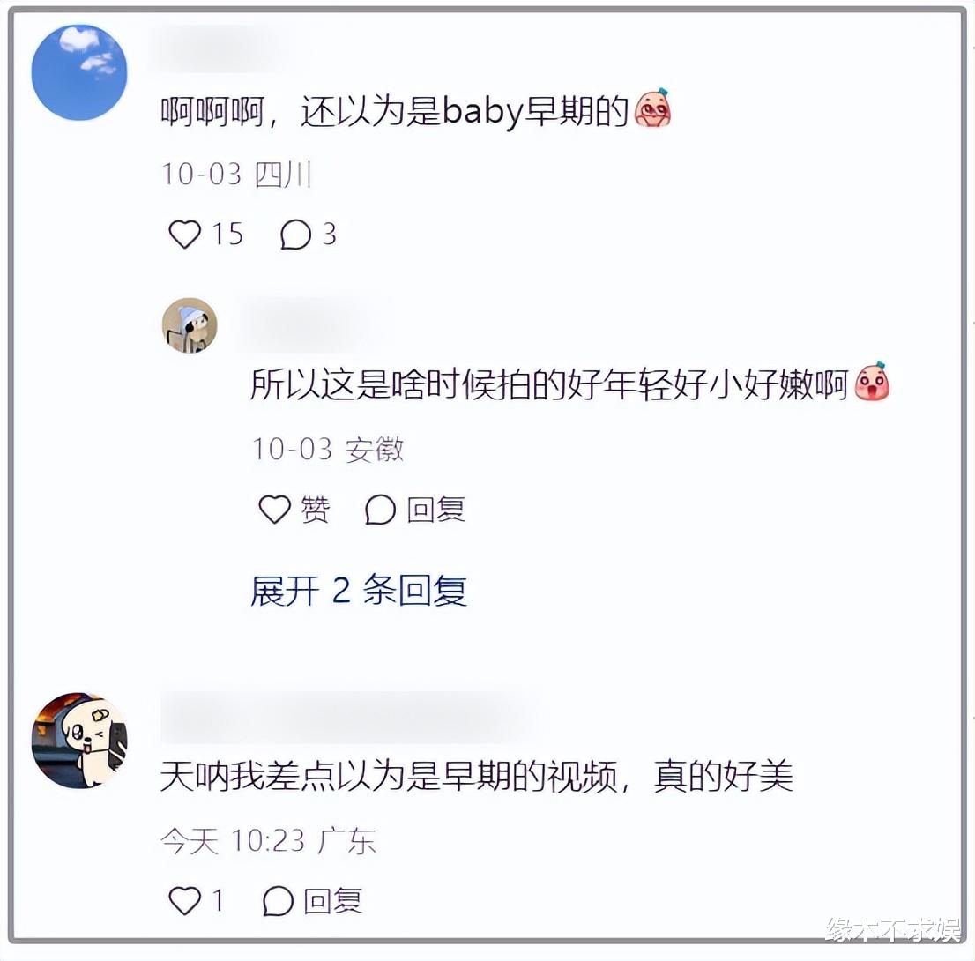Click the 回复 bubble on the Guangdong comment
Viewport: 975px width, 961px height.
click(x=312, y=900)
